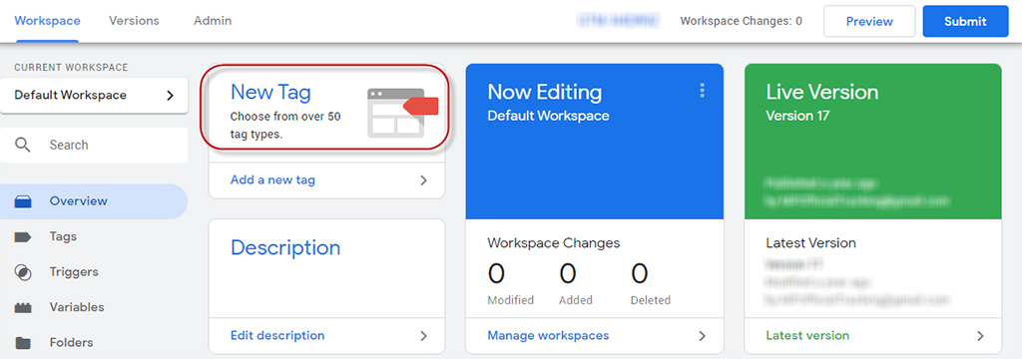
Task: Focus the Search field
Action: 94,145
